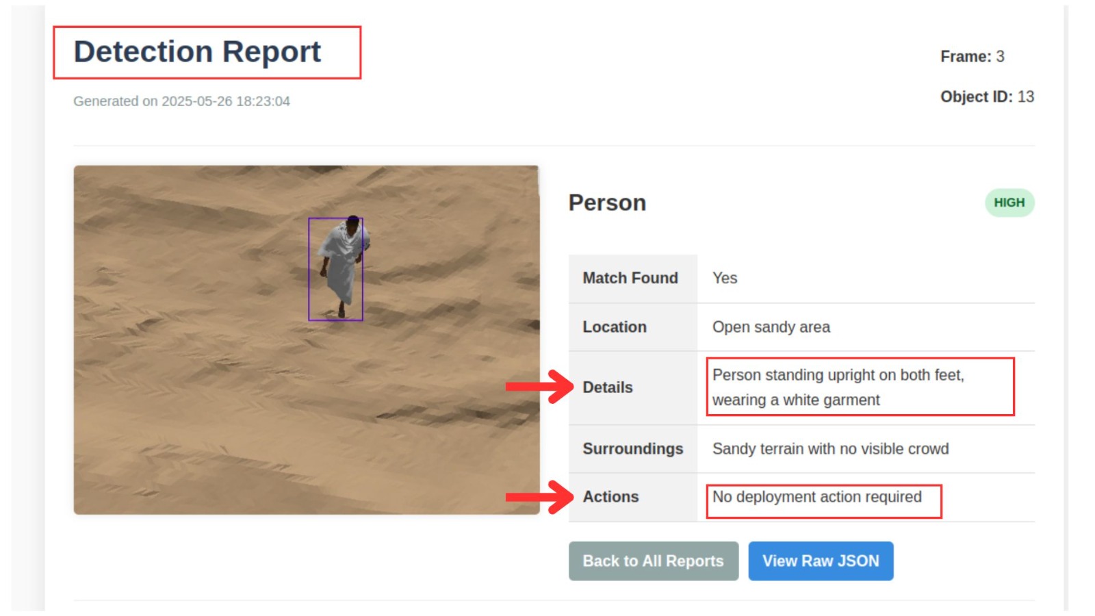Select the Person heading
Image resolution: width=1095 pixels, height=616 pixels.
(607, 203)
